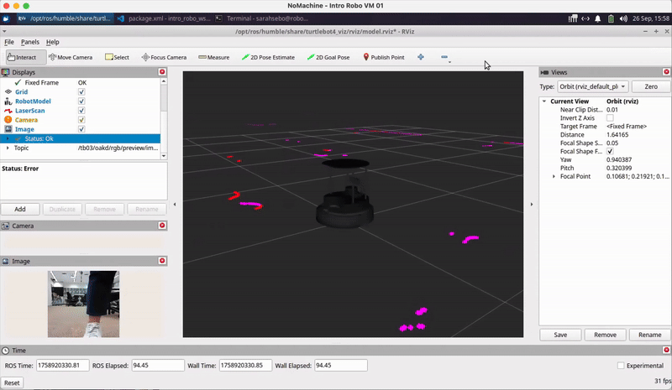This screenshot has height=390, width=672.
Task: Click the plus icon to add a tool
Action: [x=421, y=57]
